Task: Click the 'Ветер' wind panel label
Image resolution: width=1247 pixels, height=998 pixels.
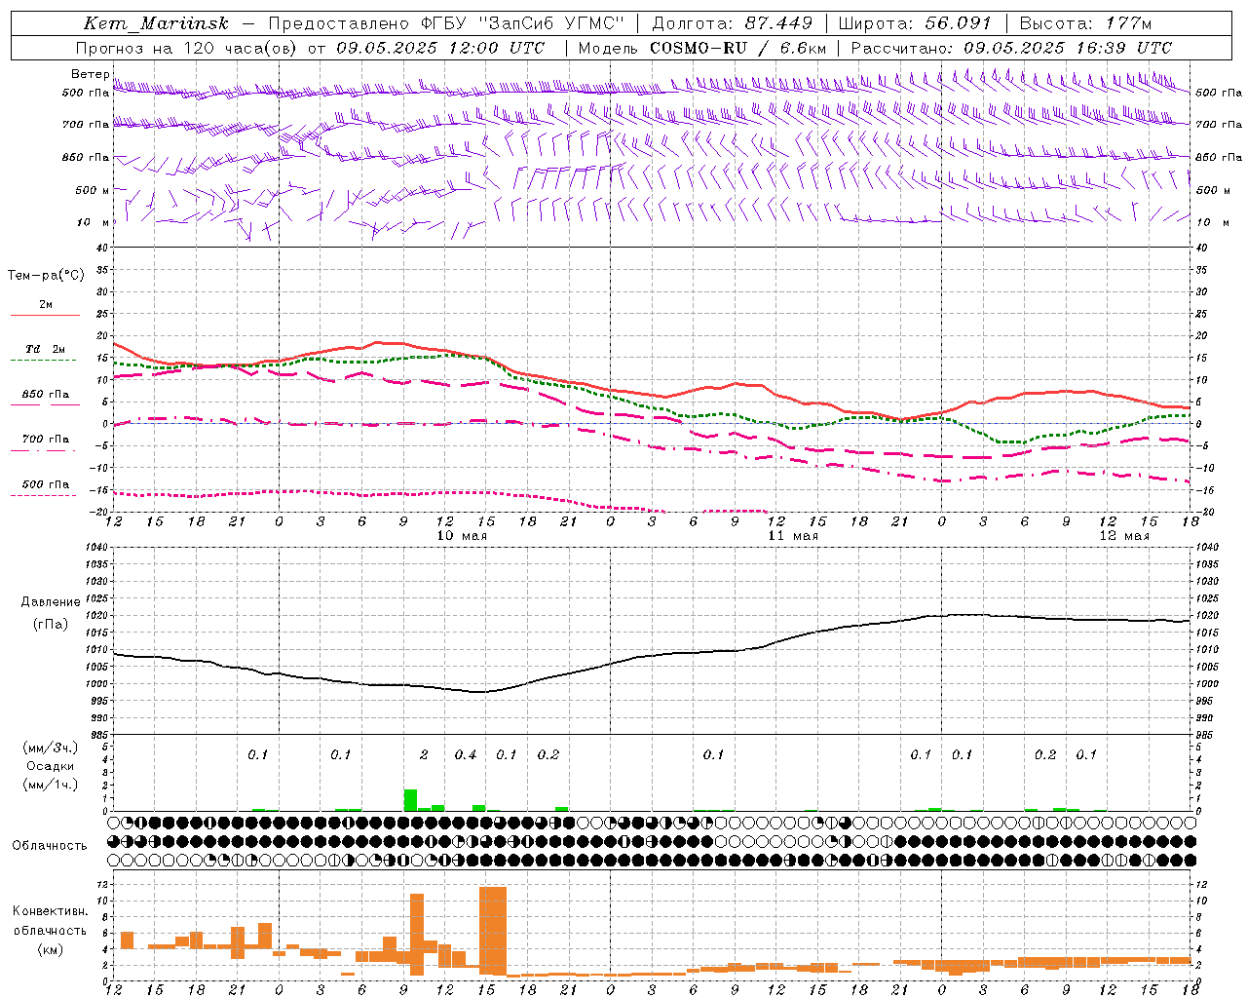Action: (x=90, y=74)
